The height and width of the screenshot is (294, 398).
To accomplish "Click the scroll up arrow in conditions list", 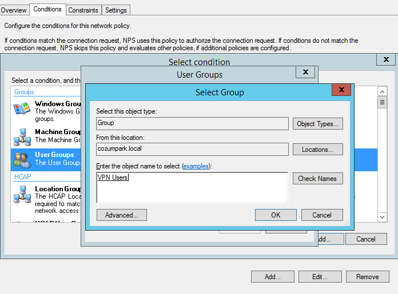I will click(x=382, y=91).
